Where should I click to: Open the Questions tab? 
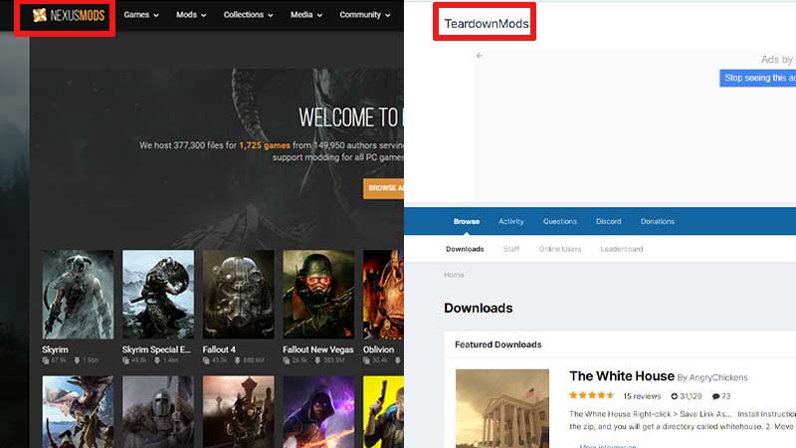click(559, 221)
